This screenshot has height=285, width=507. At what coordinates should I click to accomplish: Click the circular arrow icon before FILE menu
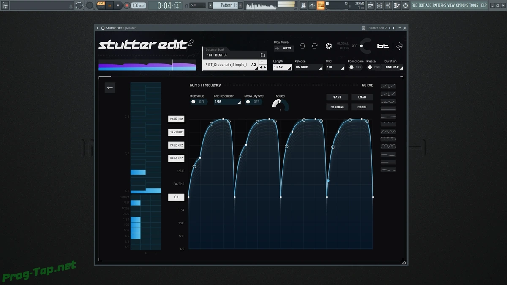coord(406,5)
